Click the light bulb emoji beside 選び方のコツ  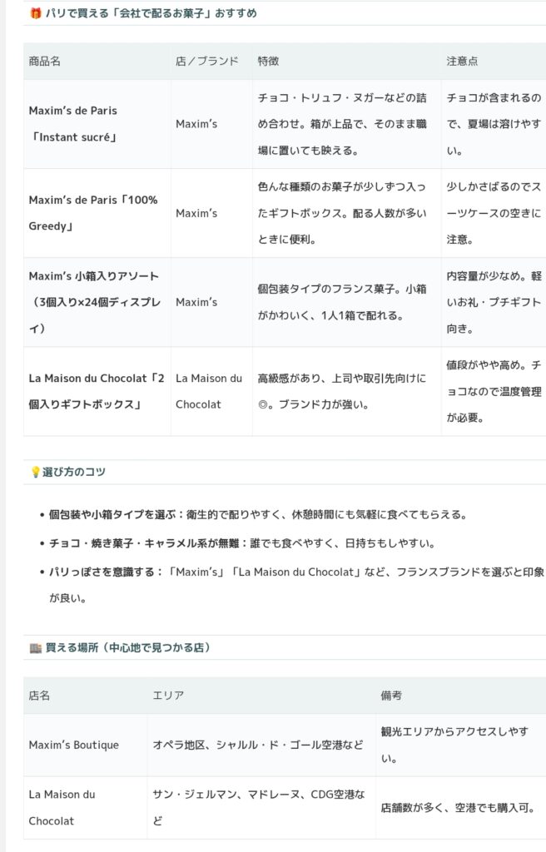coord(35,472)
